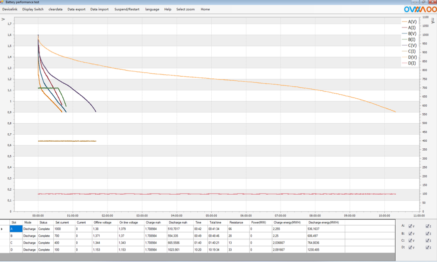437x262 pixels.
Task: Click the red D(I) current line
Action: pos(217,194)
